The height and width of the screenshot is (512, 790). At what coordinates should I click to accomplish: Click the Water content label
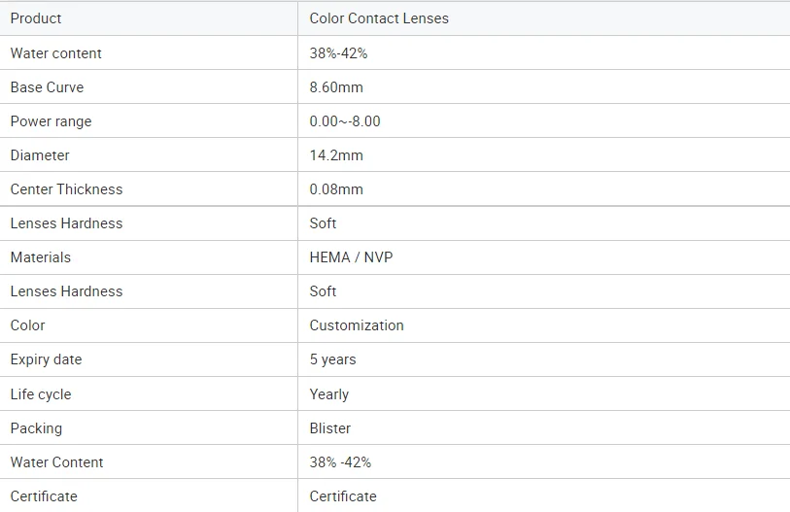tap(56, 52)
